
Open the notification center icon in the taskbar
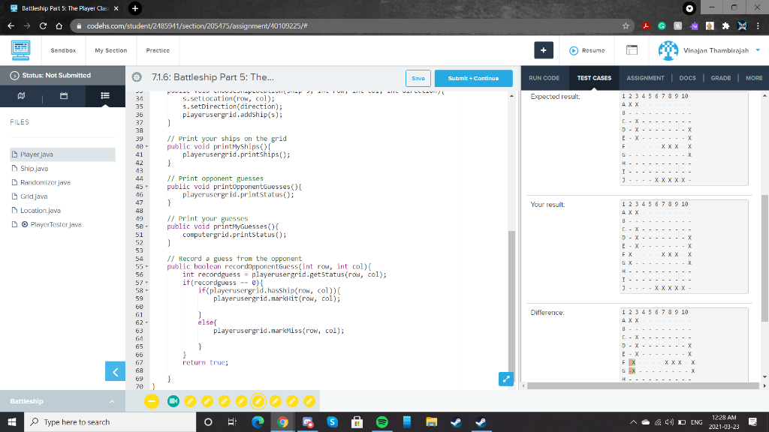point(752,421)
